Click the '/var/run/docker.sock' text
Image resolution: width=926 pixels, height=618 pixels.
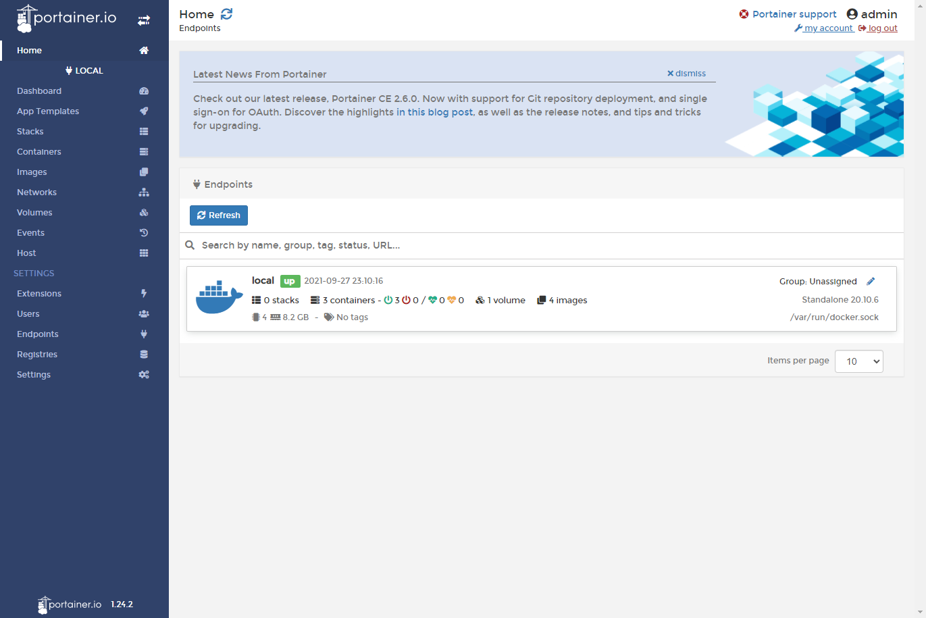coord(834,317)
